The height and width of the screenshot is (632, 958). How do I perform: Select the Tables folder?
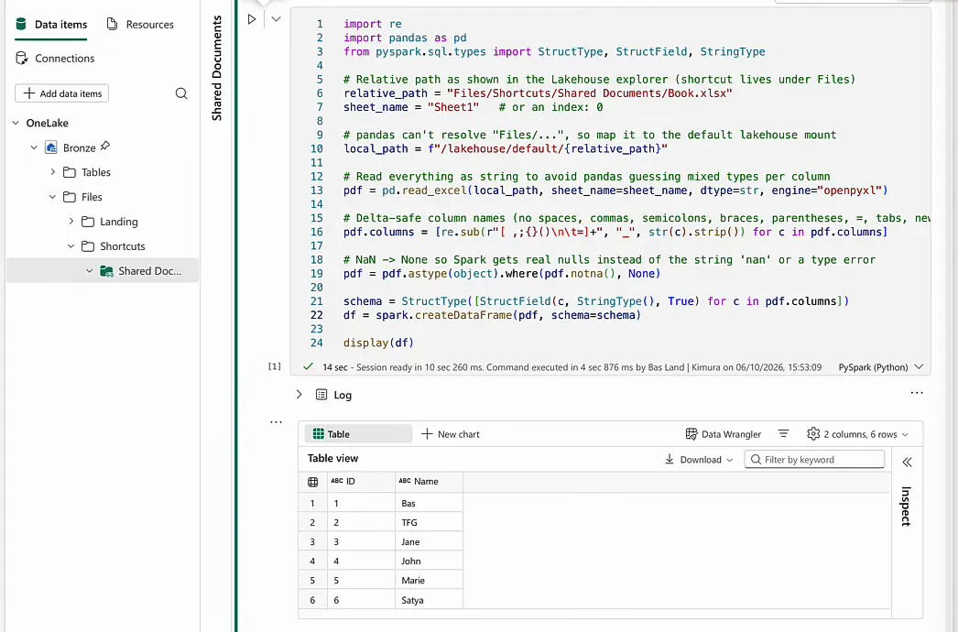87,172
